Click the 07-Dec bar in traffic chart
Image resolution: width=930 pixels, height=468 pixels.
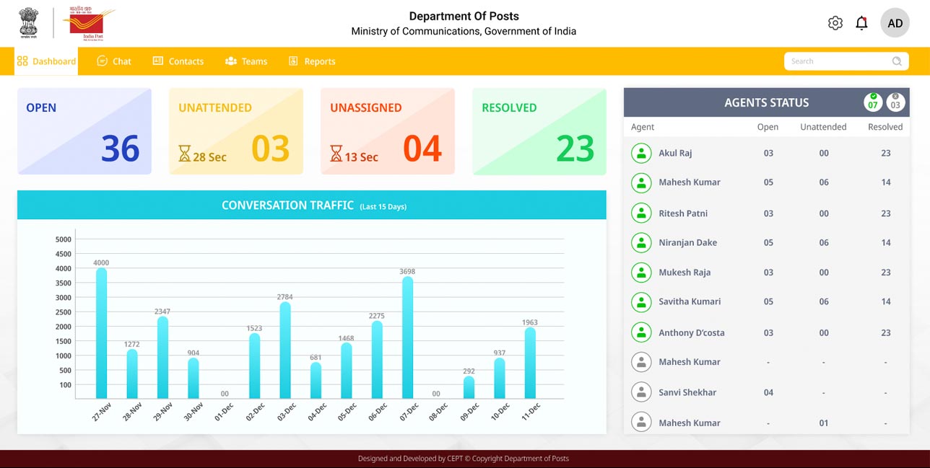point(407,337)
